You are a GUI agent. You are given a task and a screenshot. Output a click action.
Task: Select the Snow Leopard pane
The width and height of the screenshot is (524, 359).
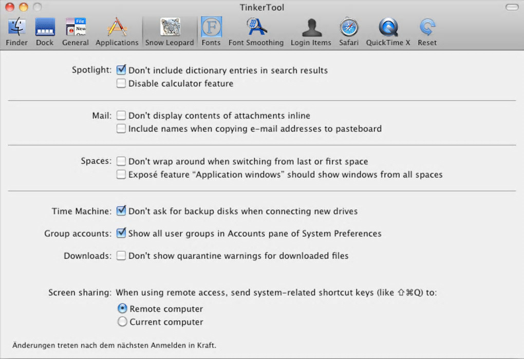tap(170, 32)
